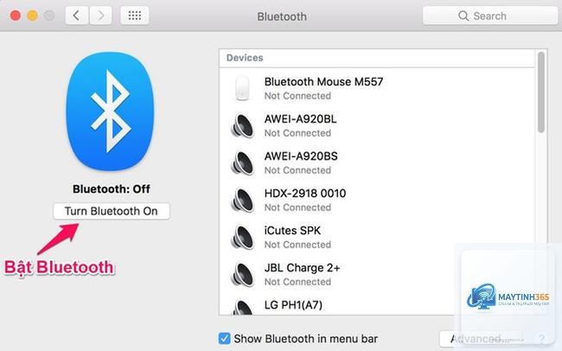Select the JBL Charge 2+ speaker icon
This screenshot has height=351, width=562.
(x=242, y=274)
